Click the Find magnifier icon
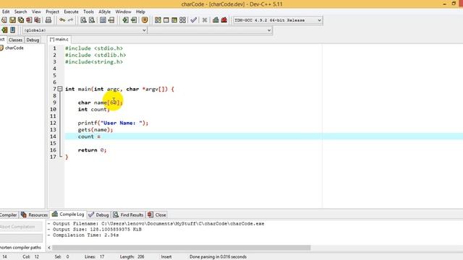This screenshot has height=260, width=463. (x=84, y=20)
